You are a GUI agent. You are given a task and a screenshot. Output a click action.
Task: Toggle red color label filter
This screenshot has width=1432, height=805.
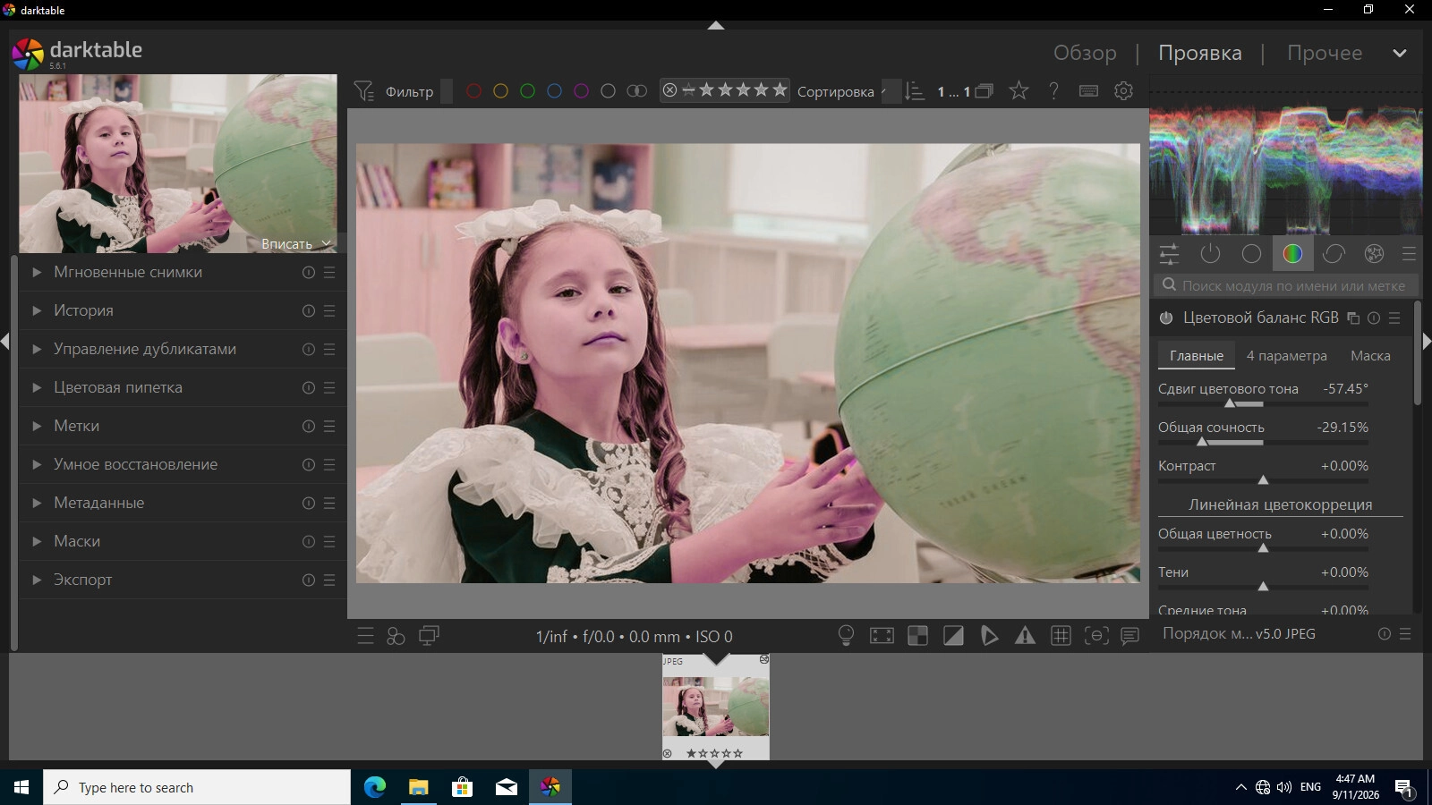click(x=473, y=91)
